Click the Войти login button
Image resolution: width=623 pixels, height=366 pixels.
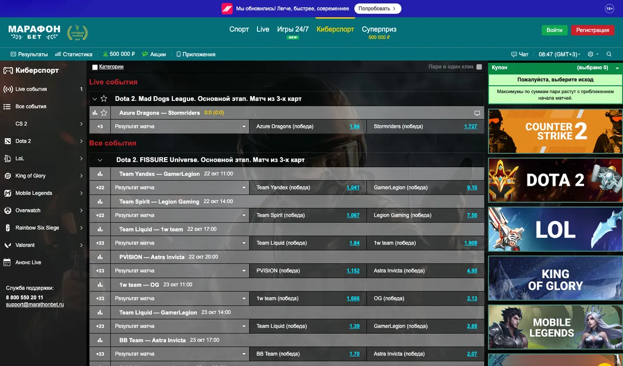pyautogui.click(x=554, y=30)
